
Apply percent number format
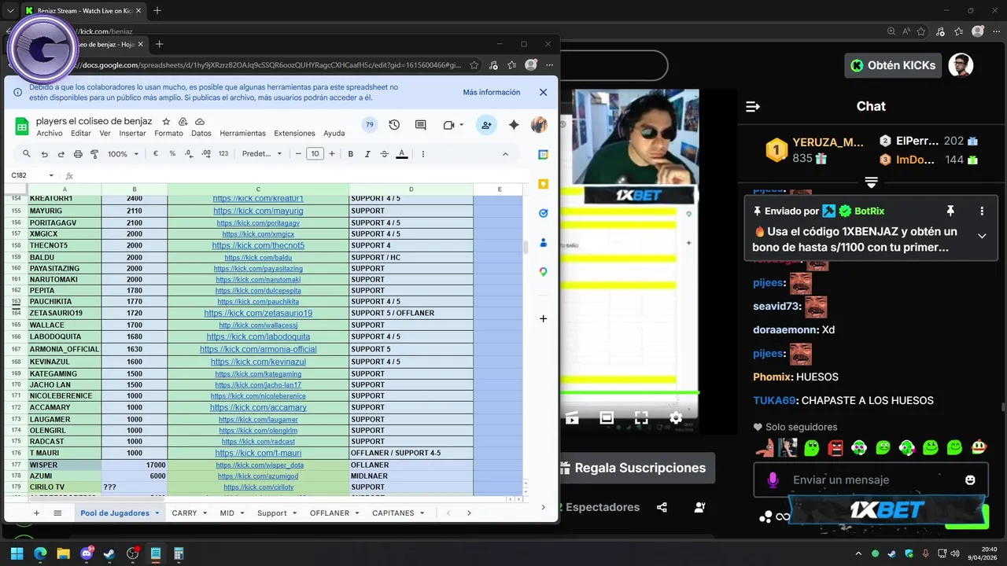coord(172,154)
